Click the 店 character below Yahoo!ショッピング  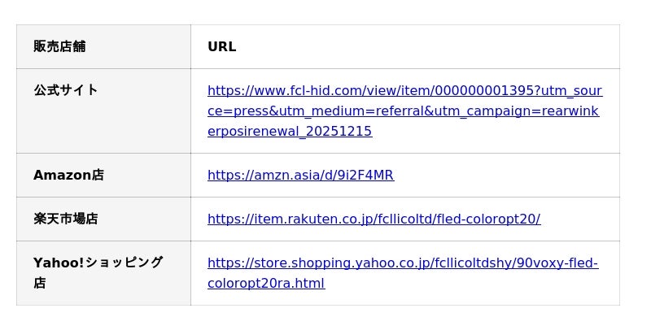point(39,284)
